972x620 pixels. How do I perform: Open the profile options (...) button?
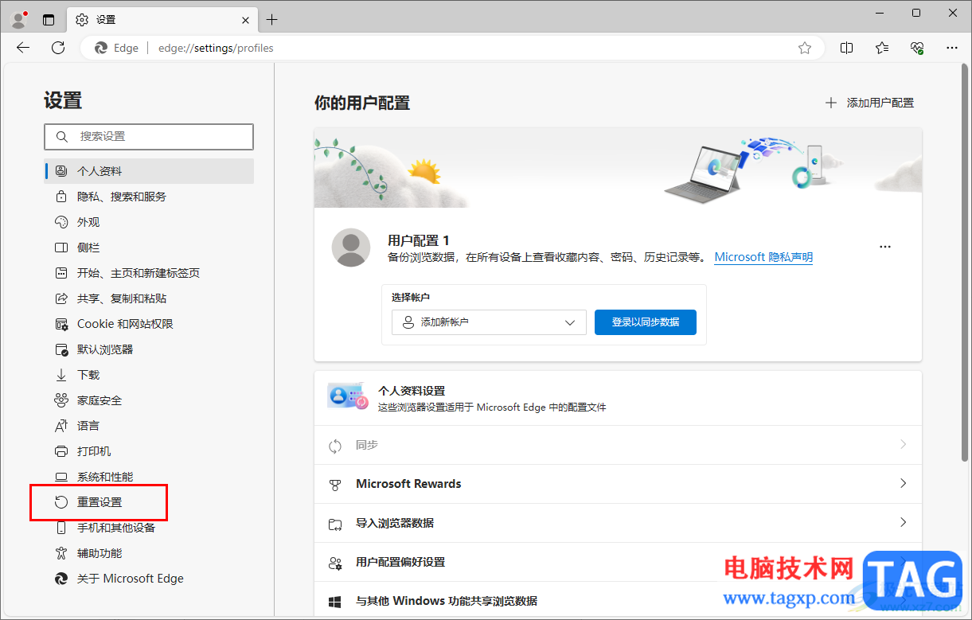point(884,247)
